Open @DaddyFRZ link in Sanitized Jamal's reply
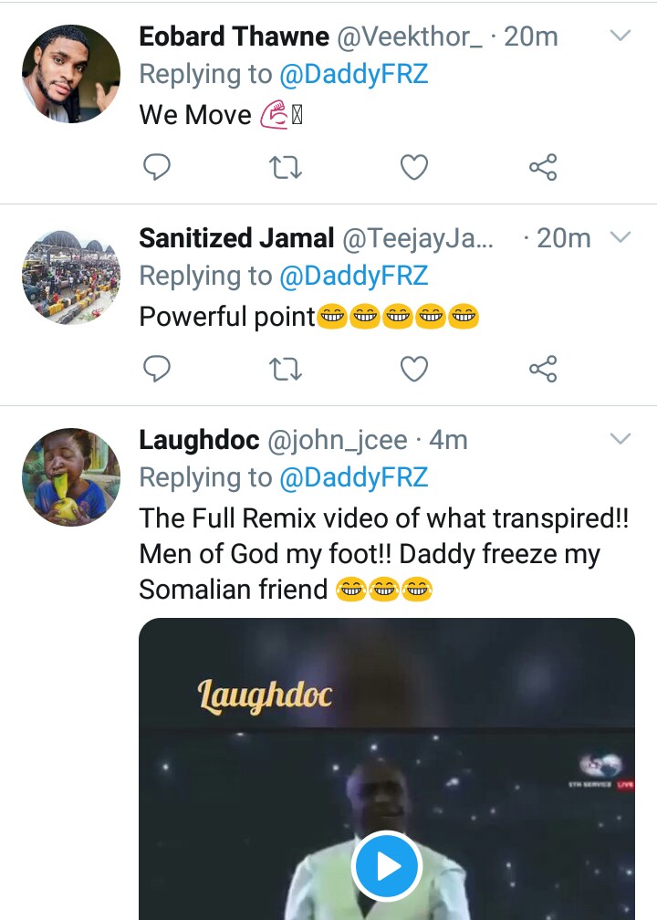 tap(352, 277)
